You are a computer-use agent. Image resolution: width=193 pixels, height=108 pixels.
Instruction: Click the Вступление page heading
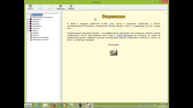[x=114, y=16]
